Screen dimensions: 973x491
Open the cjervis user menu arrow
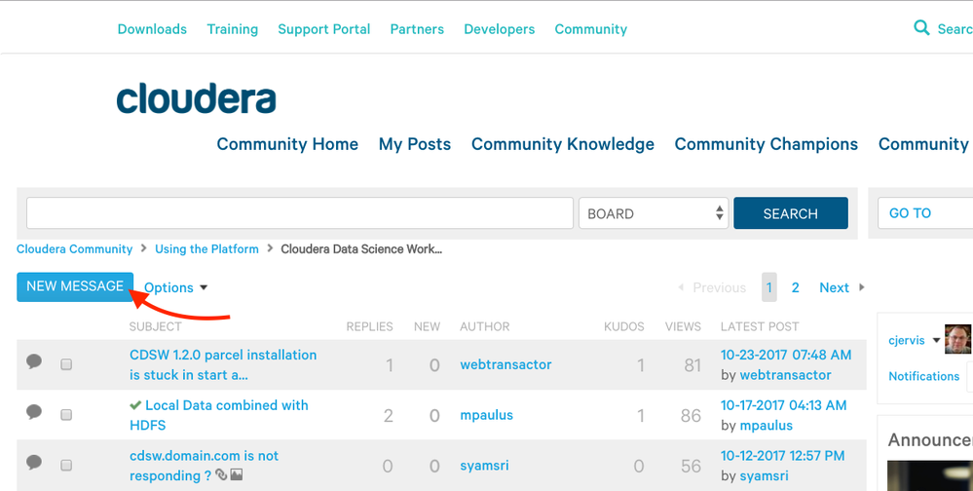(936, 341)
